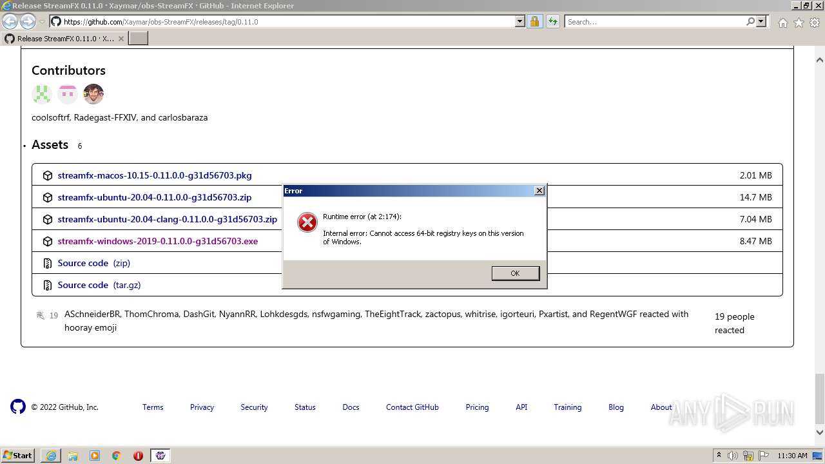Select StreamFX installer taskbar item
Viewport: 825px width, 464px height.
click(160, 456)
